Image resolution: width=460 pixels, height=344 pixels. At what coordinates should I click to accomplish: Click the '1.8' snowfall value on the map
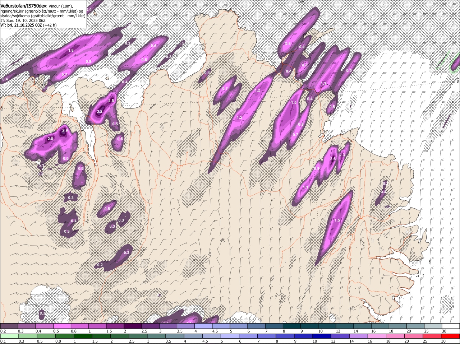click(x=71, y=51)
